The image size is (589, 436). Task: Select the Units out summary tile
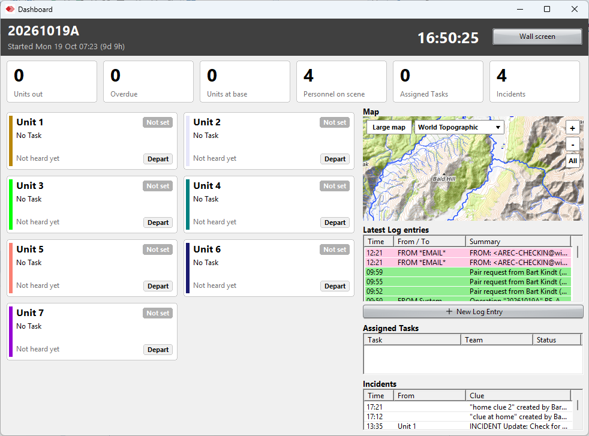pyautogui.click(x=52, y=82)
